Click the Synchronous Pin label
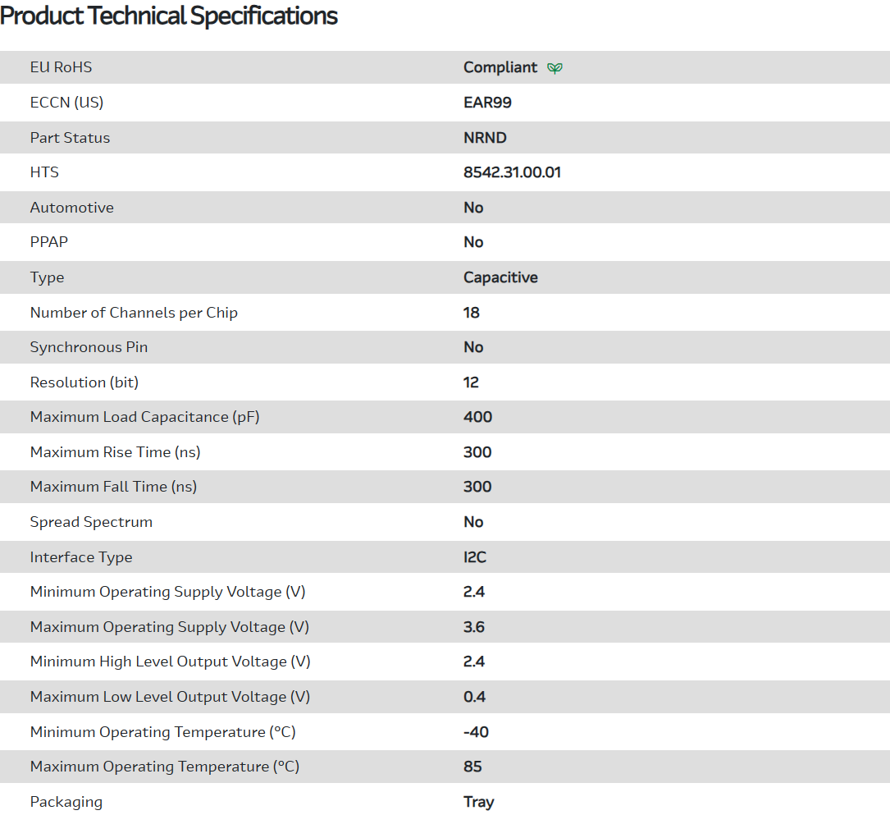The width and height of the screenshot is (890, 815). coord(89,347)
